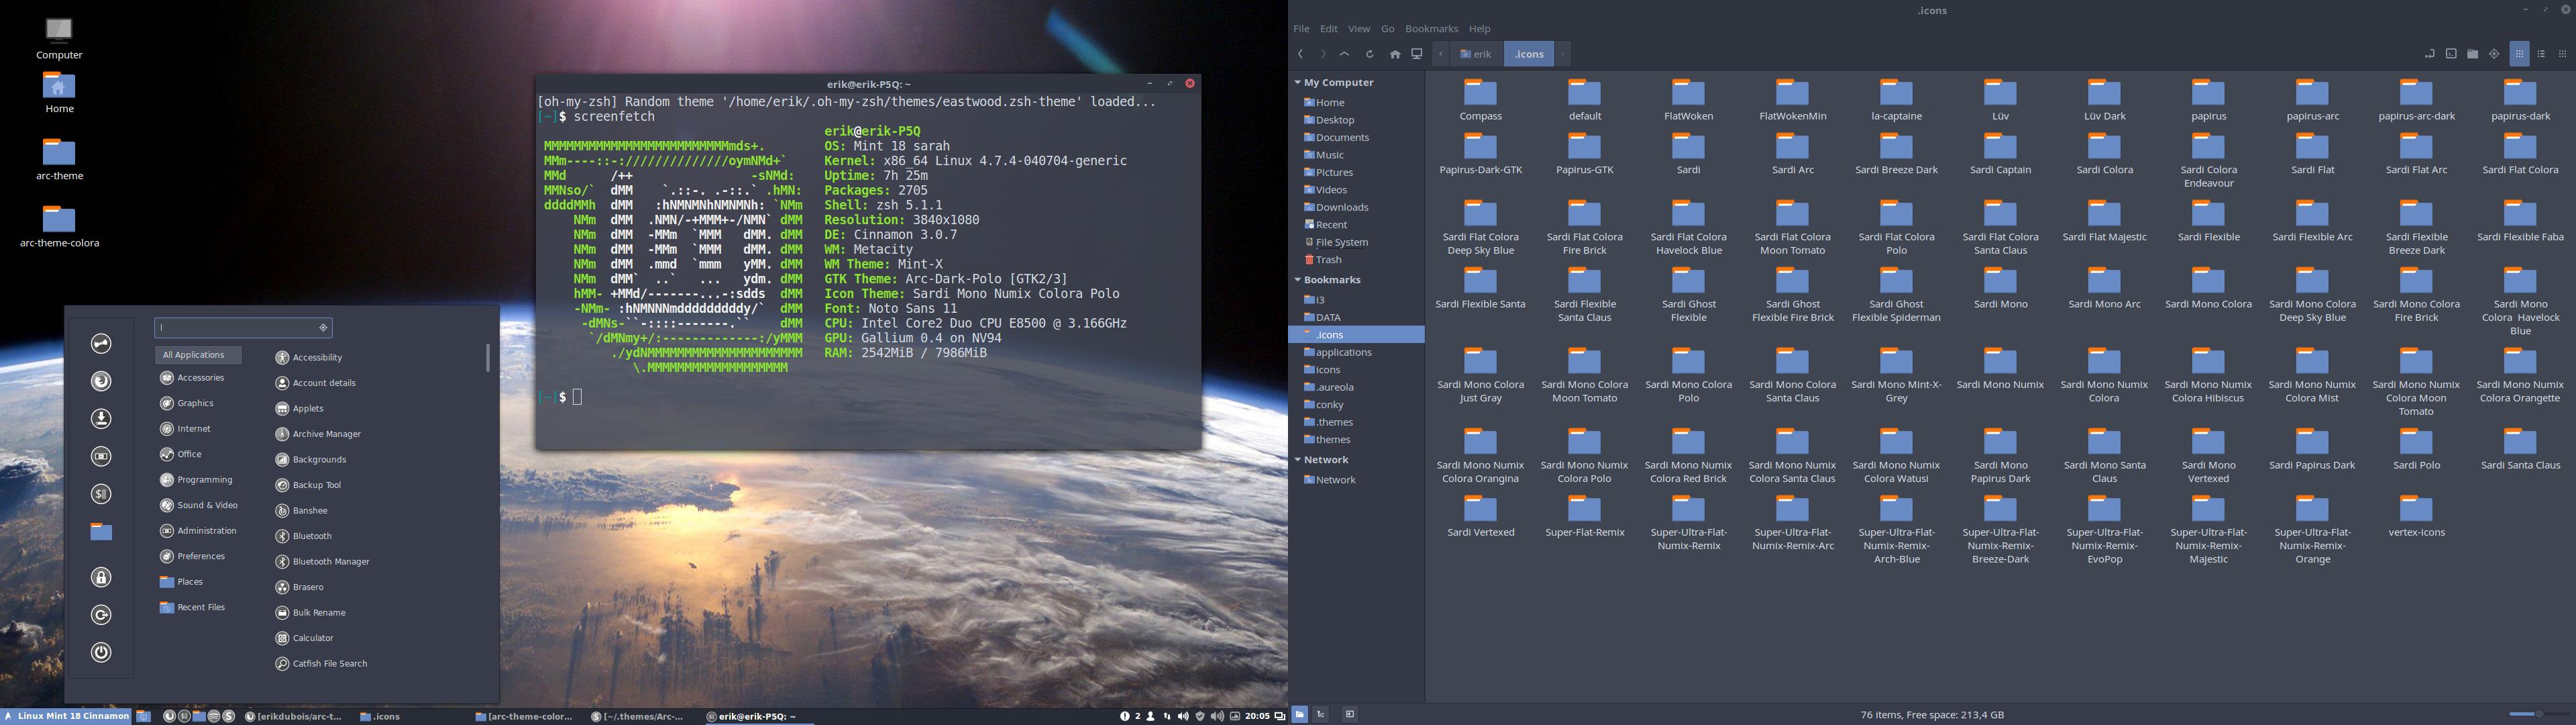Open the Bookmarks menu
2576x725 pixels.
[1431, 29]
